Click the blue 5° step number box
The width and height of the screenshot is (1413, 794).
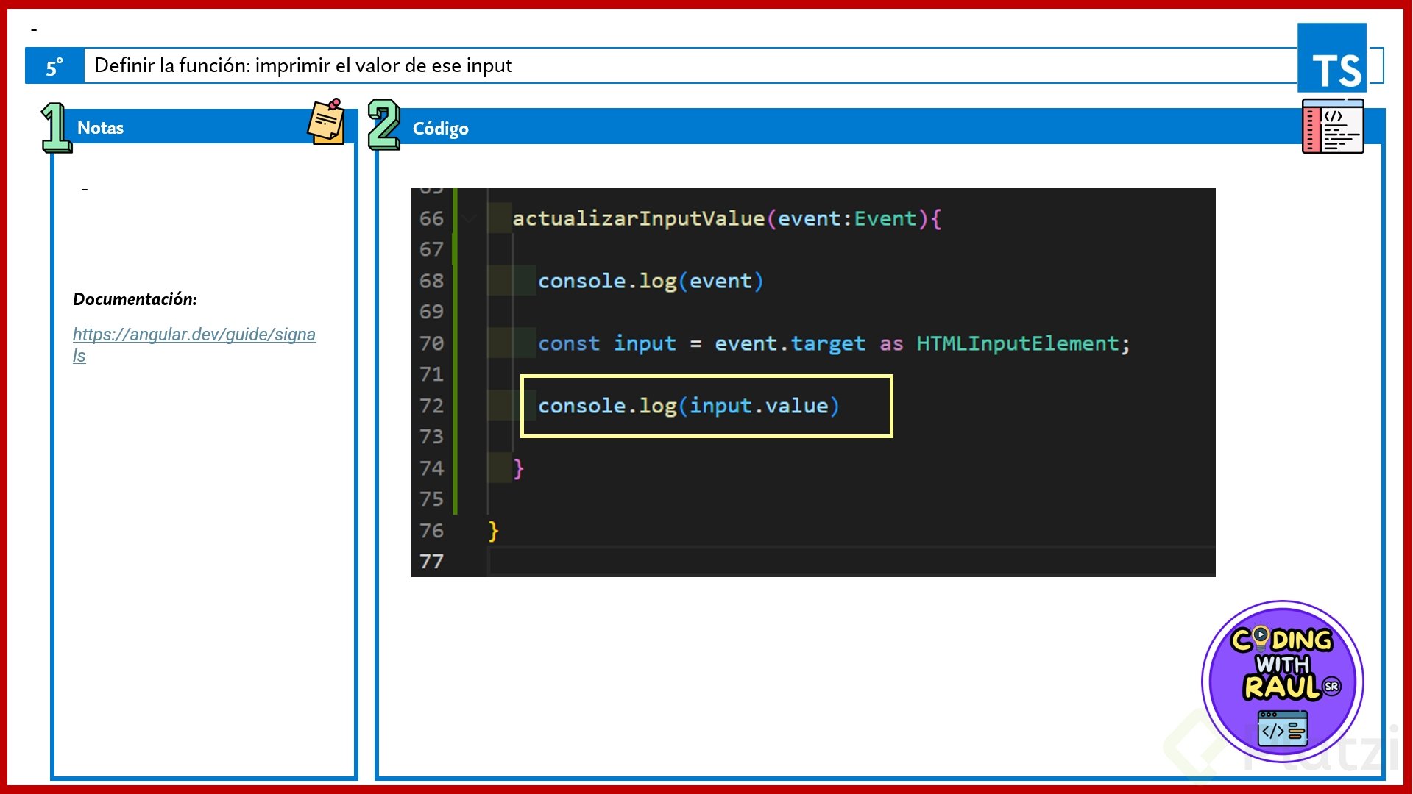click(54, 66)
